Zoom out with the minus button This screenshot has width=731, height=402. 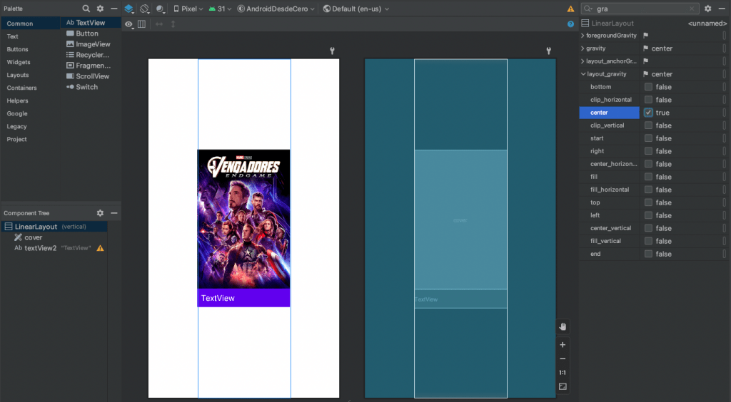[x=563, y=359]
